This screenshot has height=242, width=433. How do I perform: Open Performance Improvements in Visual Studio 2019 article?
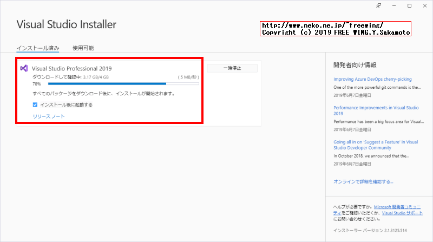[x=376, y=110]
